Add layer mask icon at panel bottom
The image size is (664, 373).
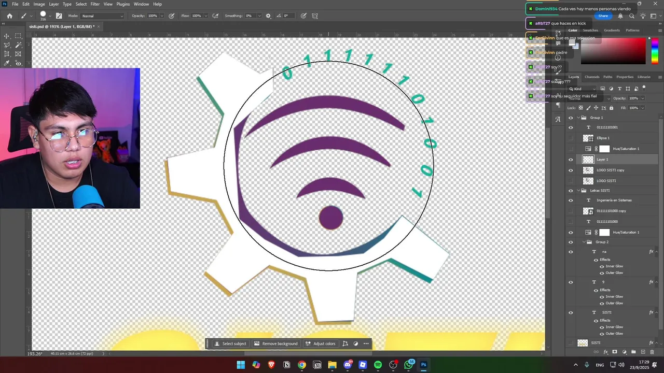tap(615, 352)
